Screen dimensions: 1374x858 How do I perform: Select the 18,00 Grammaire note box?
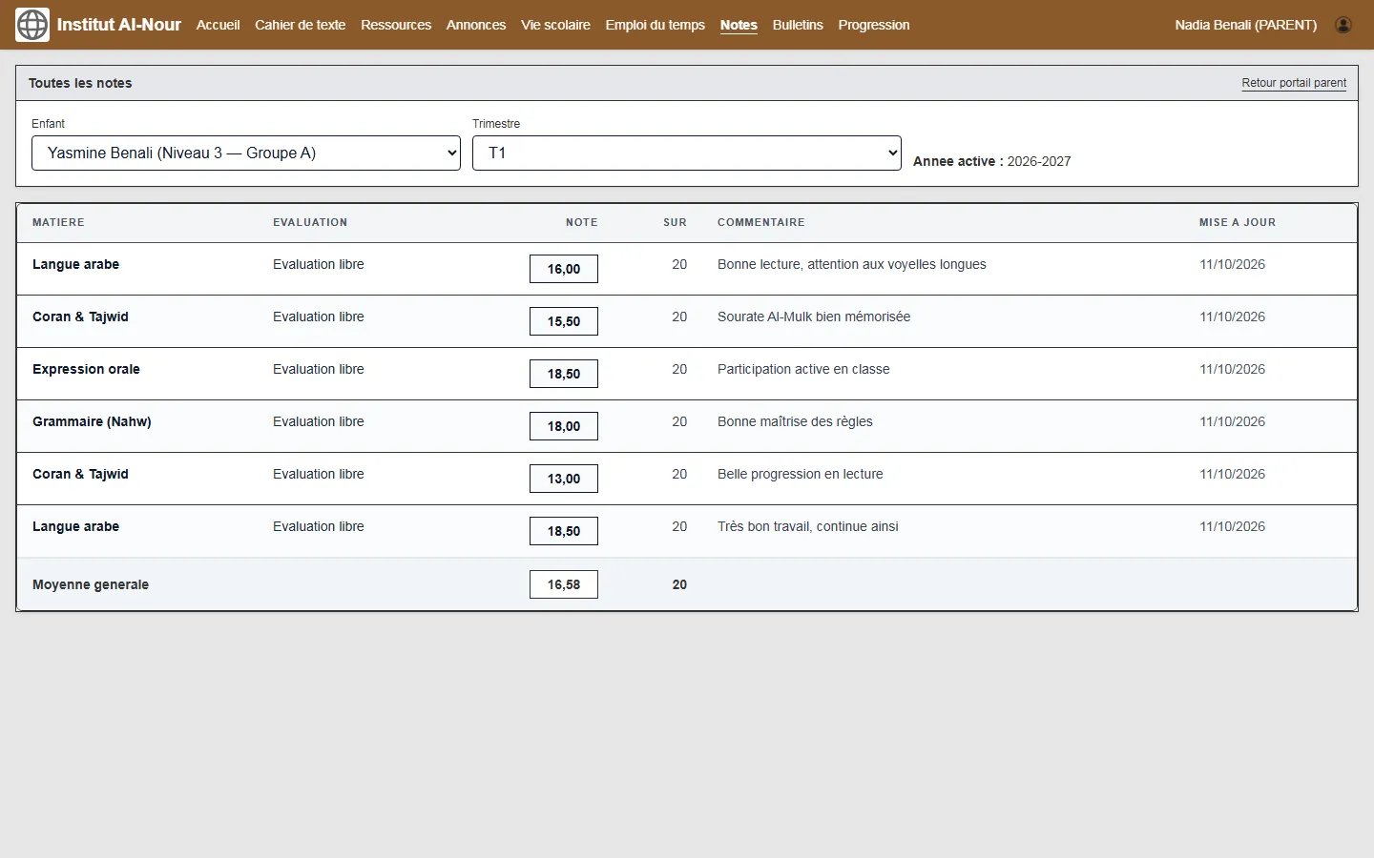(x=564, y=426)
